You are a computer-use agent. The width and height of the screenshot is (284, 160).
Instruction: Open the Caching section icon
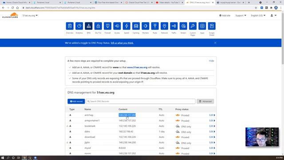(136, 26)
